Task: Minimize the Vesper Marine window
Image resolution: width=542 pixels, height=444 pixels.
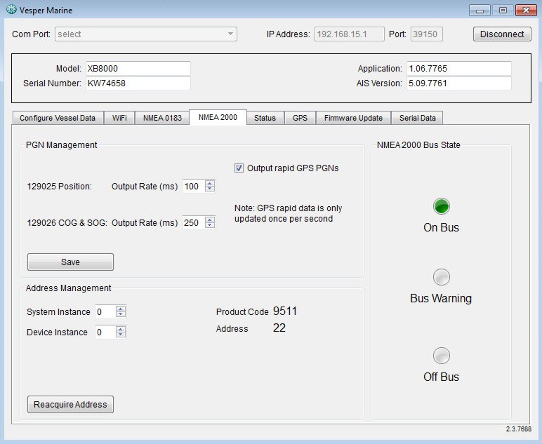Action: tap(480, 11)
